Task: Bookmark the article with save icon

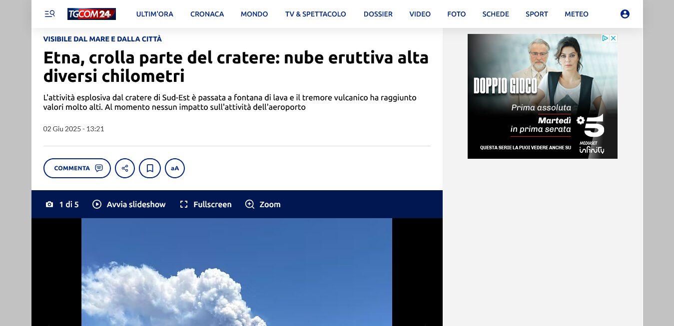Action: point(150,168)
